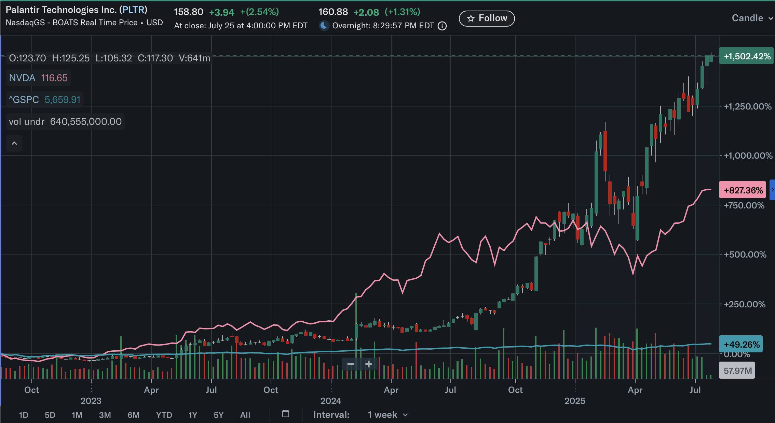
Task: Click the closing price 158.80
Action: point(189,12)
